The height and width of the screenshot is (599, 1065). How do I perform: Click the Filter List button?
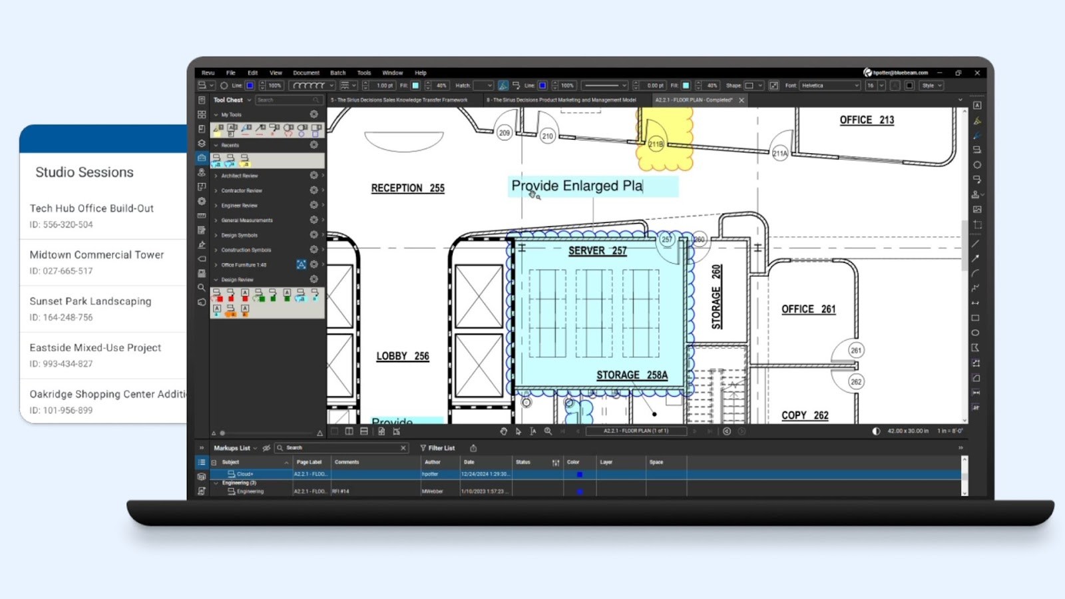[x=439, y=448]
